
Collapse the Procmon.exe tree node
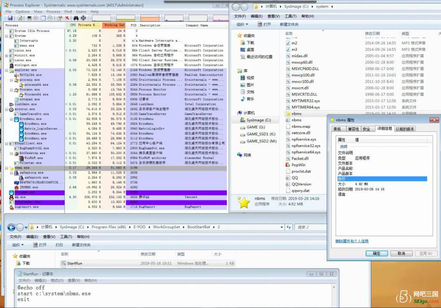click(12, 89)
